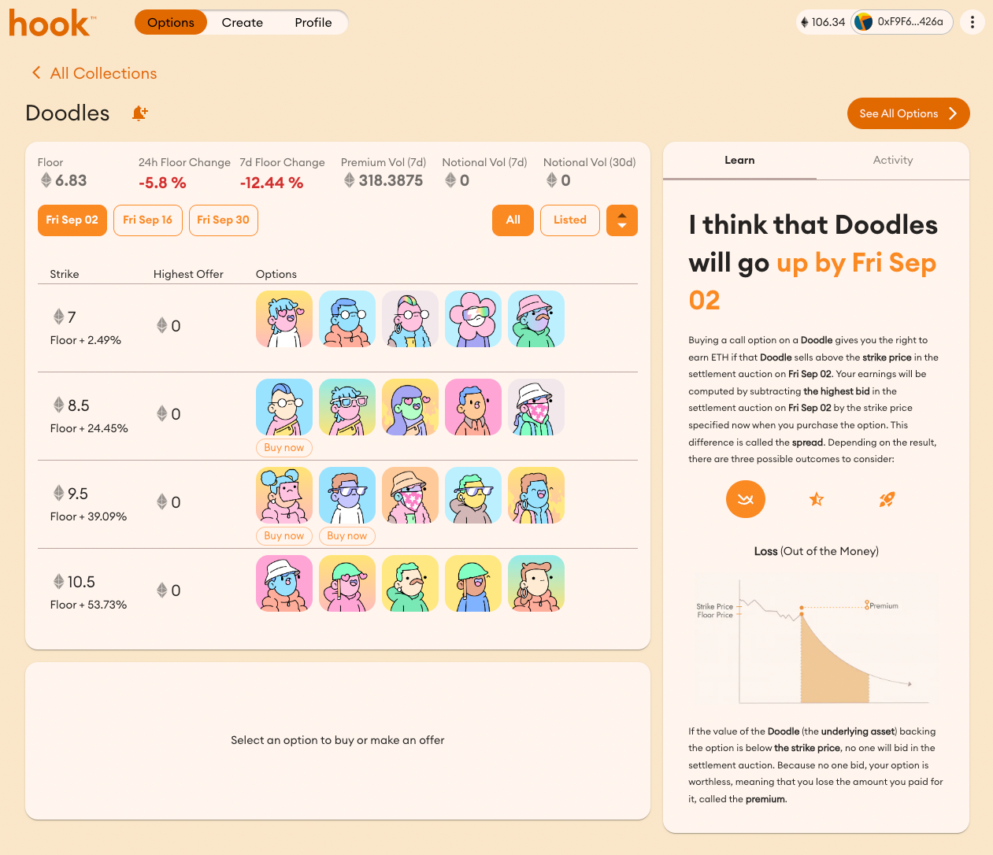
Task: Select the Fri Sep 30 expiry
Action: point(224,220)
